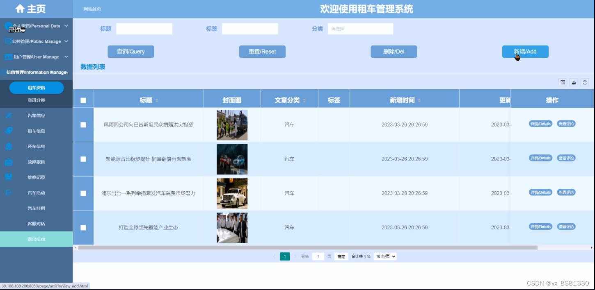
Task: Click the 网站首页 link at top
Action: click(x=92, y=9)
